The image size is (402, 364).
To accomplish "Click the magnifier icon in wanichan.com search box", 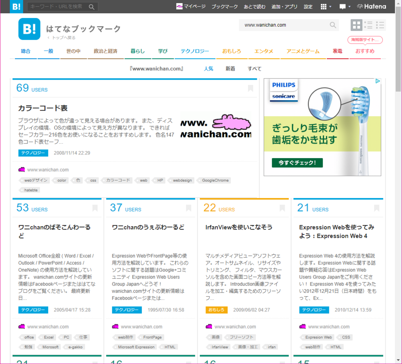I will 333,25.
